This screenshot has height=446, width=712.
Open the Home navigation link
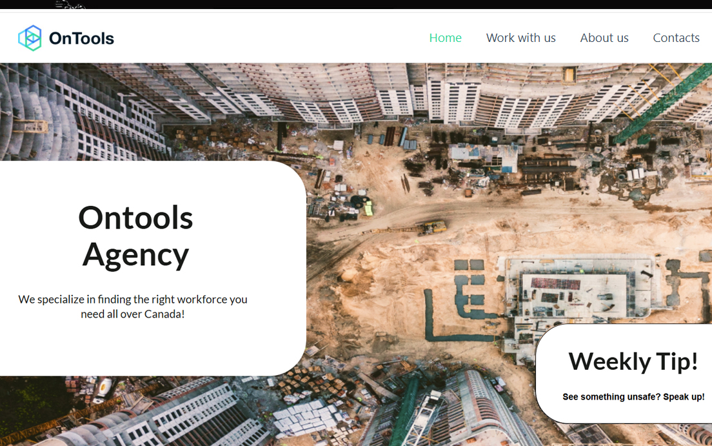click(445, 38)
